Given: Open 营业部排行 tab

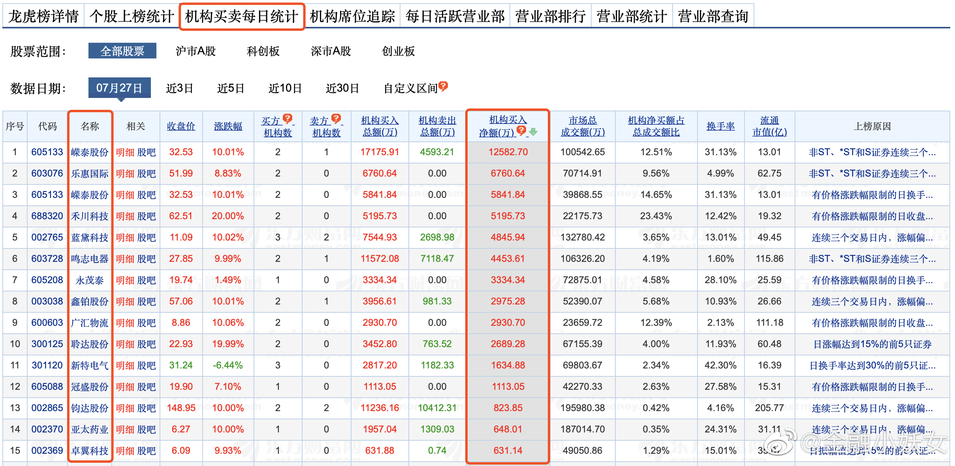Looking at the screenshot, I should [551, 16].
